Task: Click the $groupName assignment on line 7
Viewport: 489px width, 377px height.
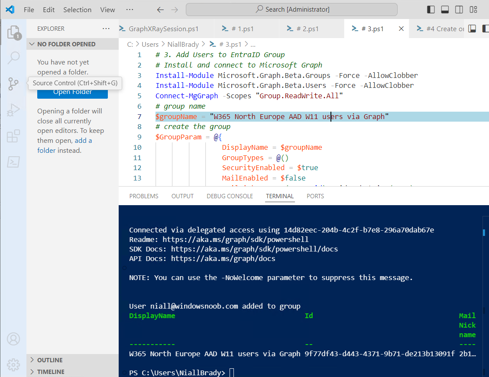Action: 272,116
